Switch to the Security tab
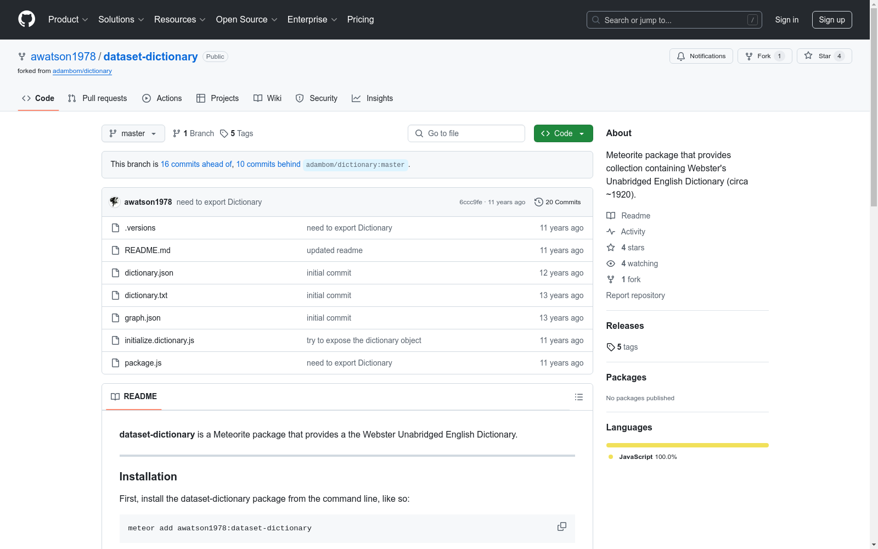Screen dimensions: 878x549 point(317,98)
